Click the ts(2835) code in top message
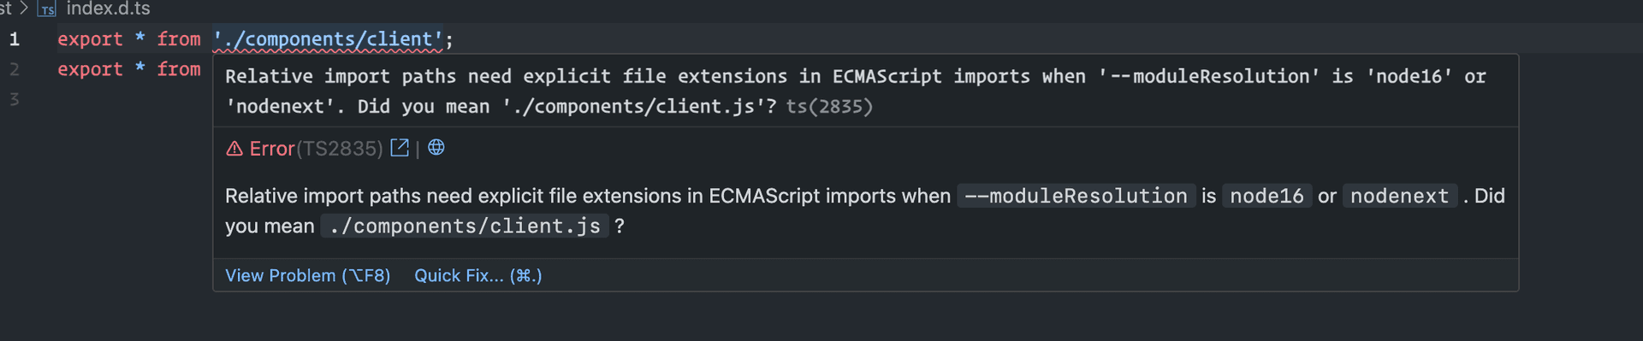Screen dimensions: 1643x341 pos(829,106)
